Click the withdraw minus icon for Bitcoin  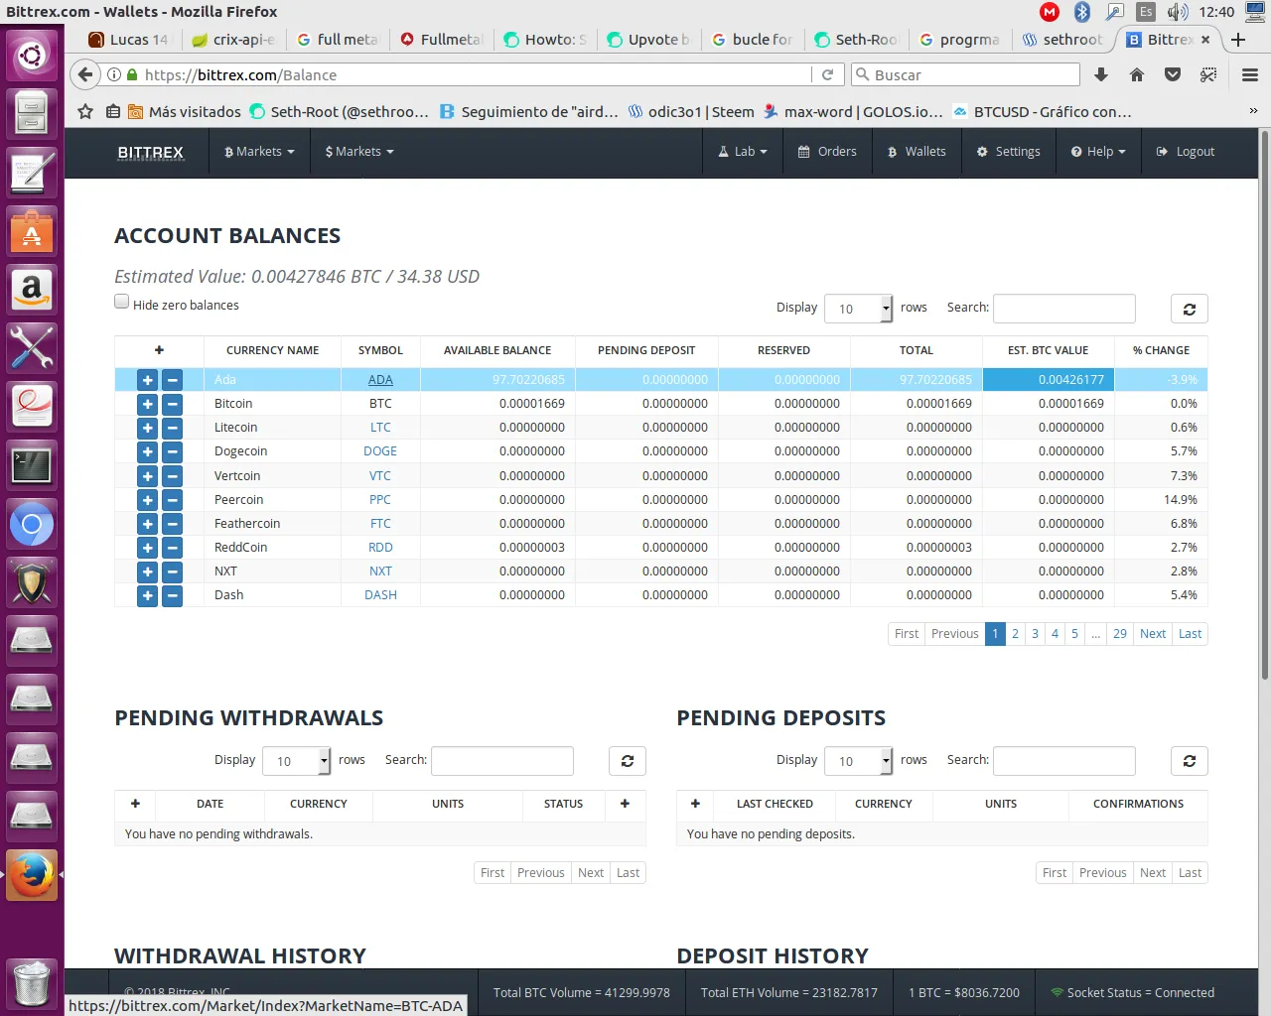pos(172,404)
